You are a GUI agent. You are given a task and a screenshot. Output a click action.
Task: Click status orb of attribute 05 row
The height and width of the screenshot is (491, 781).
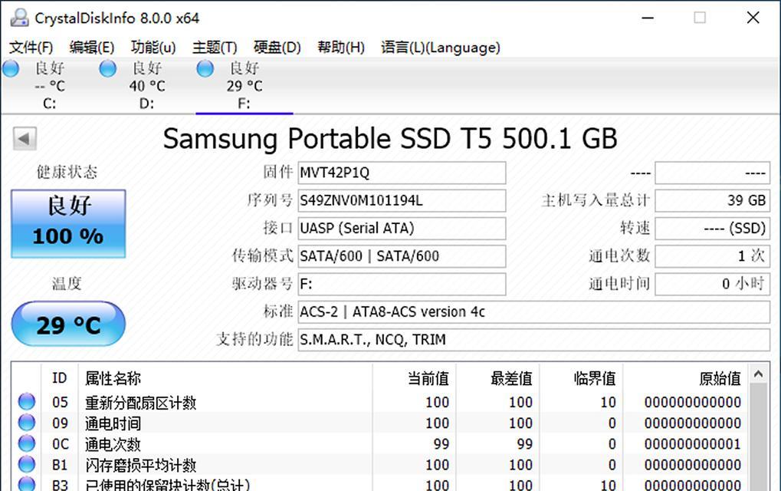click(x=26, y=402)
